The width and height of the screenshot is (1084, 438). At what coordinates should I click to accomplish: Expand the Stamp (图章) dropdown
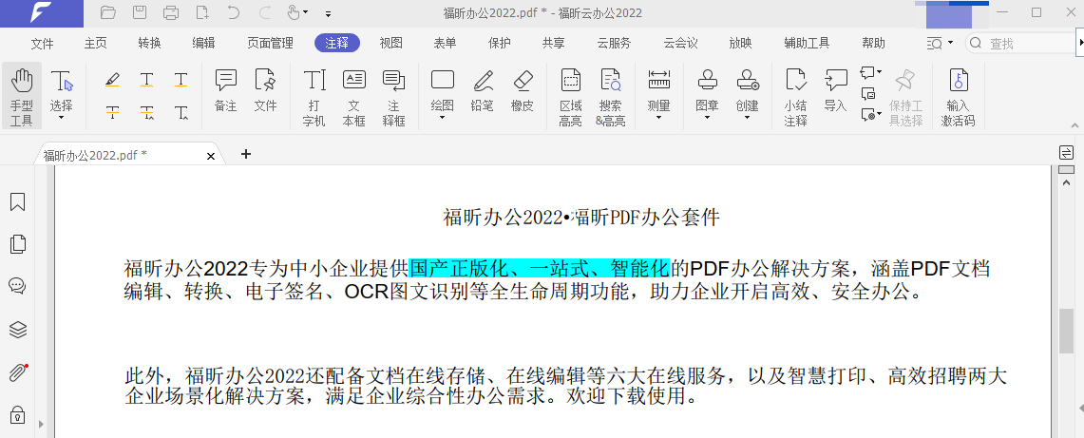tap(707, 118)
